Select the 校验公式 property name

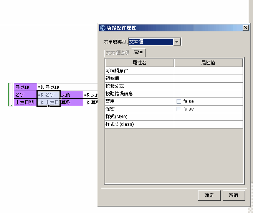(140, 86)
